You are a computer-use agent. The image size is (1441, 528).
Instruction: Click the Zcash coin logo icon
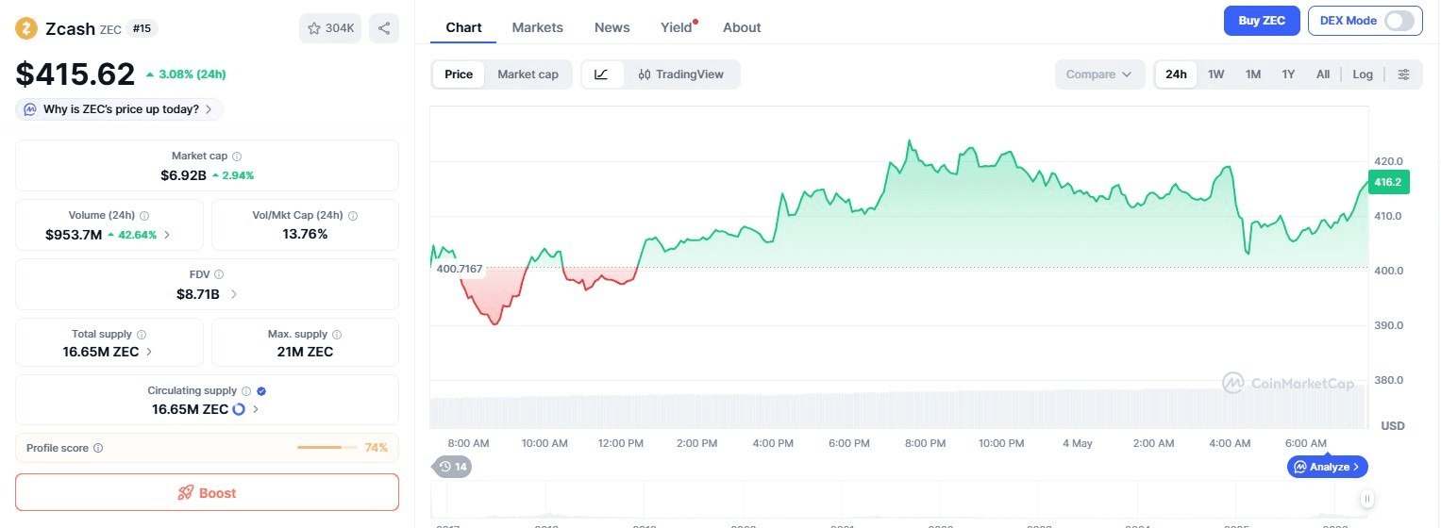pos(26,28)
